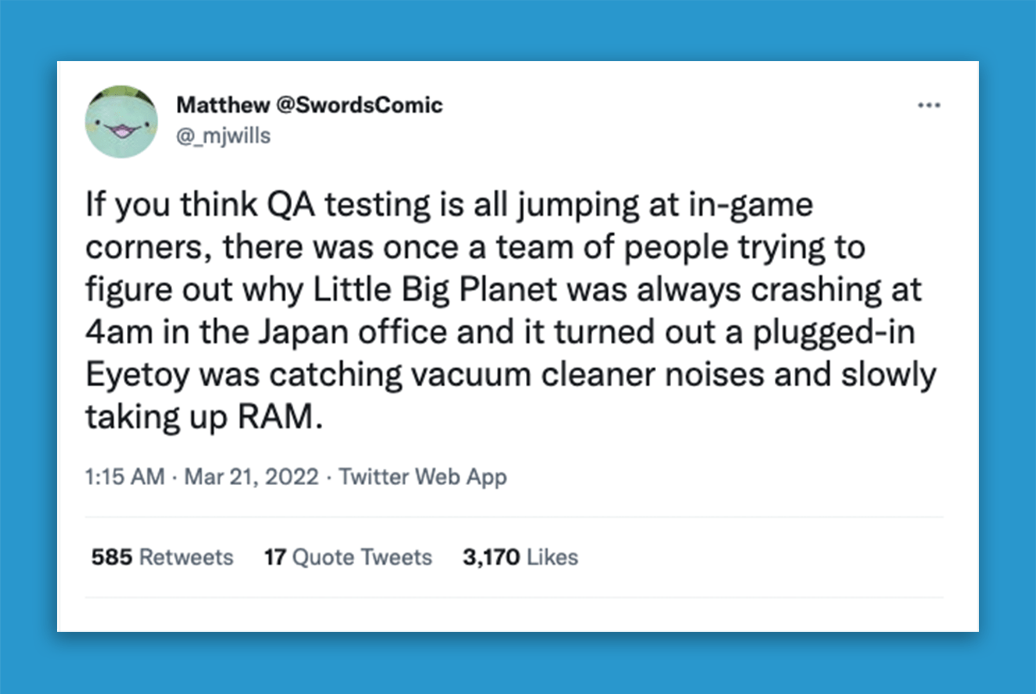The width and height of the screenshot is (1036, 694).
Task: Click the words "Little Big Planet" in the tweet
Action: point(435,290)
